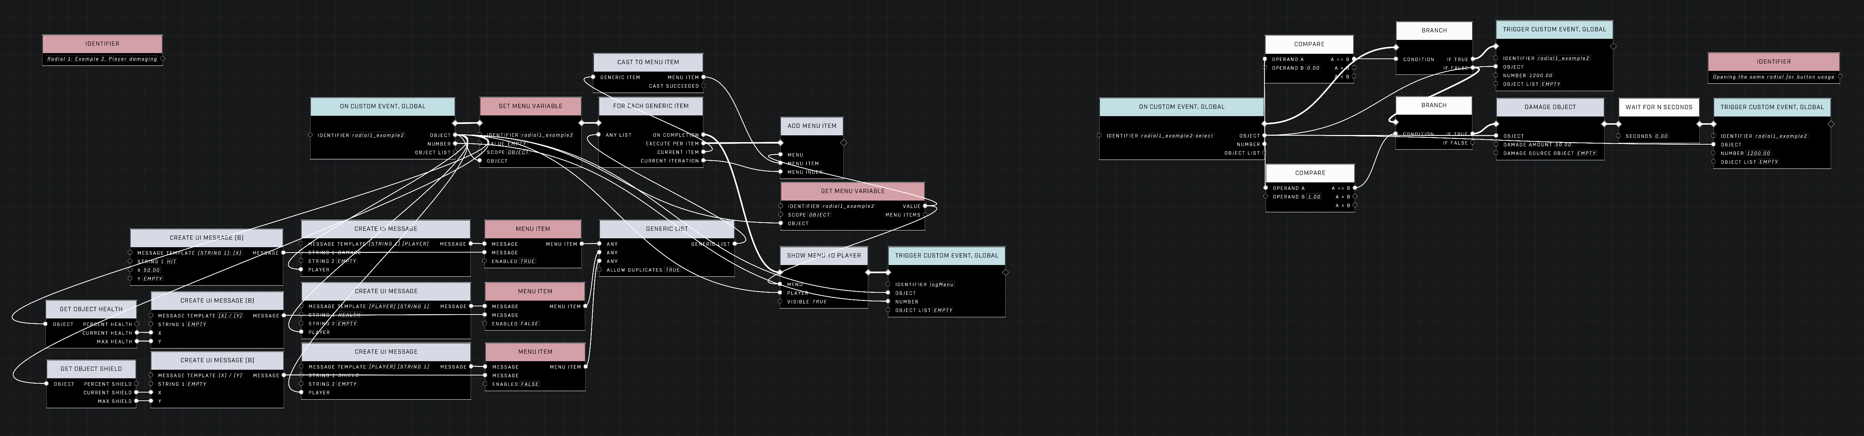Select the Wait For N Seconds node header
The width and height of the screenshot is (1864, 436).
click(1658, 107)
